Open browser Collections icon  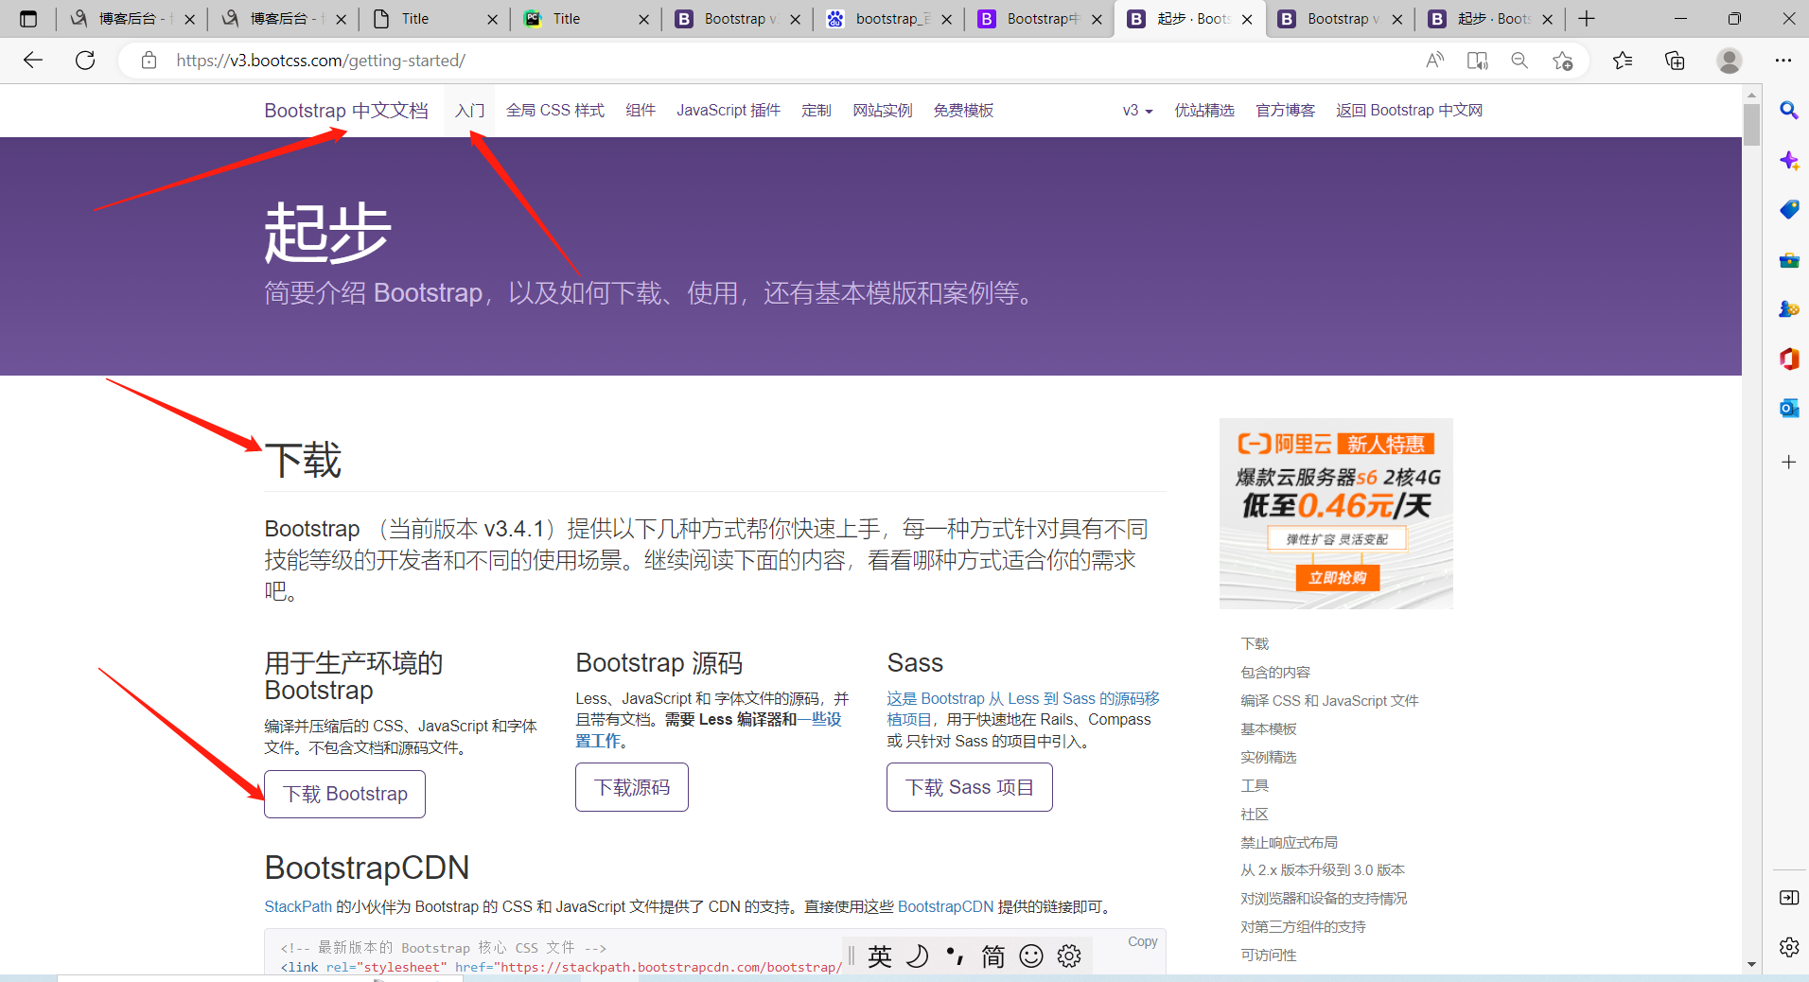click(x=1675, y=61)
